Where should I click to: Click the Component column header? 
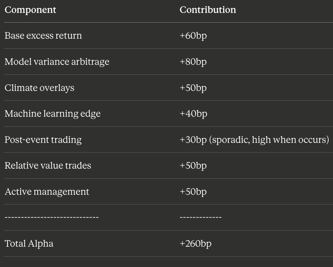click(x=30, y=10)
